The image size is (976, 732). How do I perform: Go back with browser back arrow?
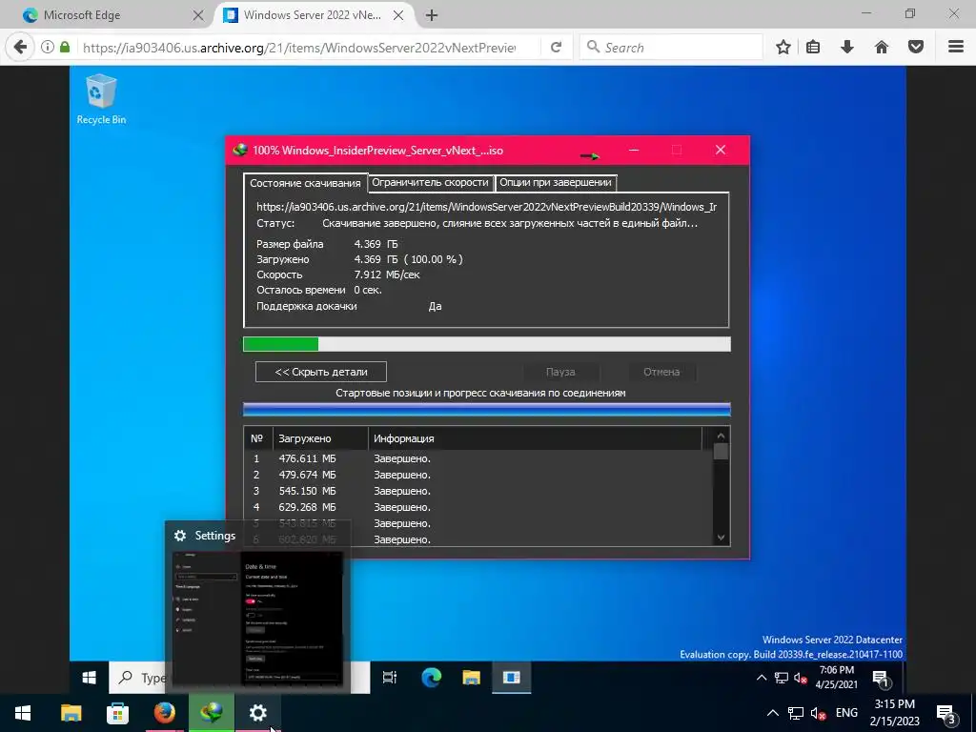pos(20,47)
